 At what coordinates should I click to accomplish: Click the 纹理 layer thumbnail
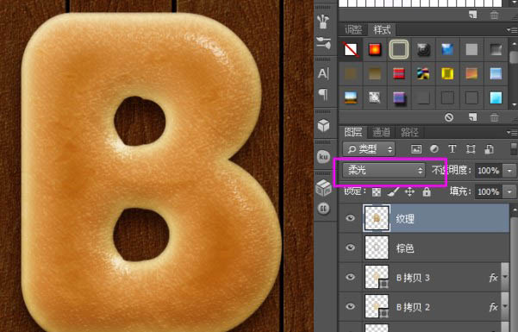377,218
